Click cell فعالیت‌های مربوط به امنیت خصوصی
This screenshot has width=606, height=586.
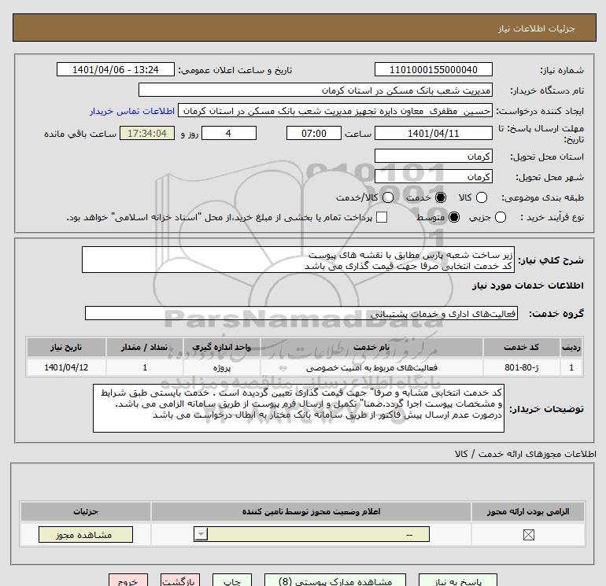(x=371, y=367)
